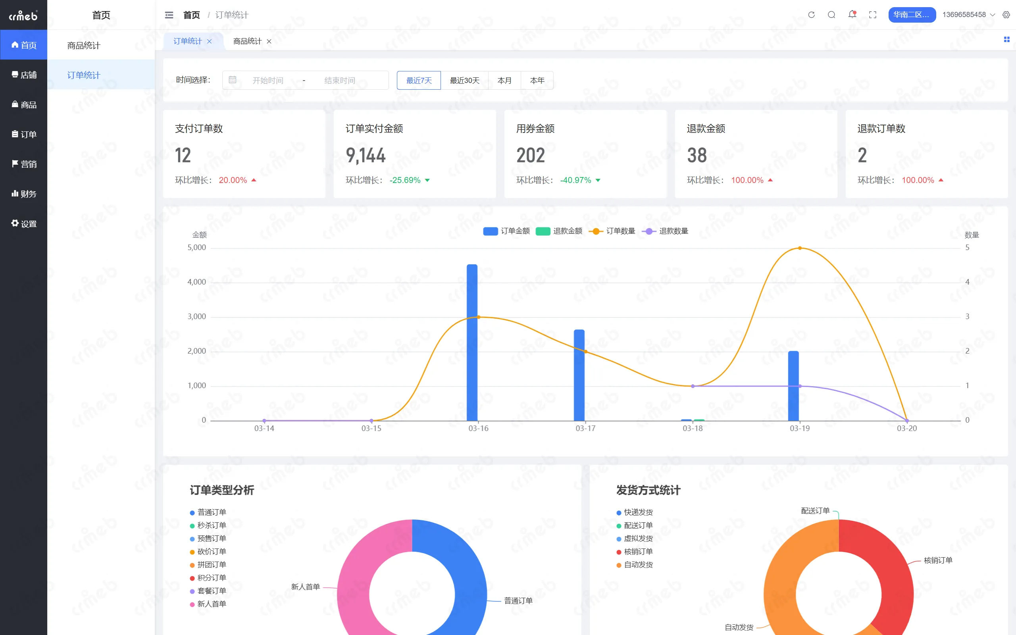Click the 首页 breadcrumb link
1016x635 pixels.
192,15
